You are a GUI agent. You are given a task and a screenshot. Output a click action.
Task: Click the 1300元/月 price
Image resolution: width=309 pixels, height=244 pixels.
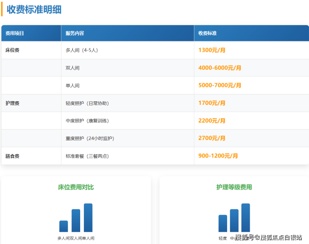(212, 50)
